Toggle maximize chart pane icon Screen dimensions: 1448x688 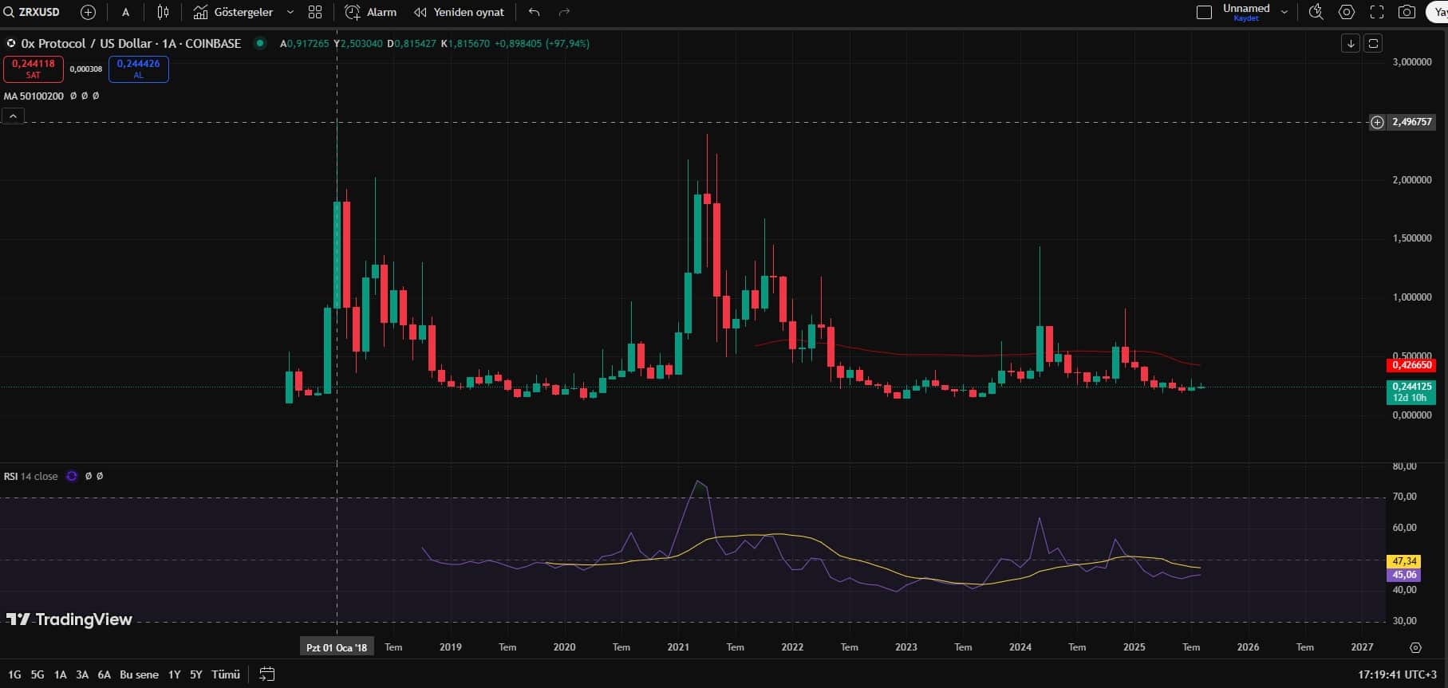[x=1373, y=43]
